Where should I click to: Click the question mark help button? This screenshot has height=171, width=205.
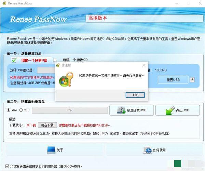click(192, 80)
